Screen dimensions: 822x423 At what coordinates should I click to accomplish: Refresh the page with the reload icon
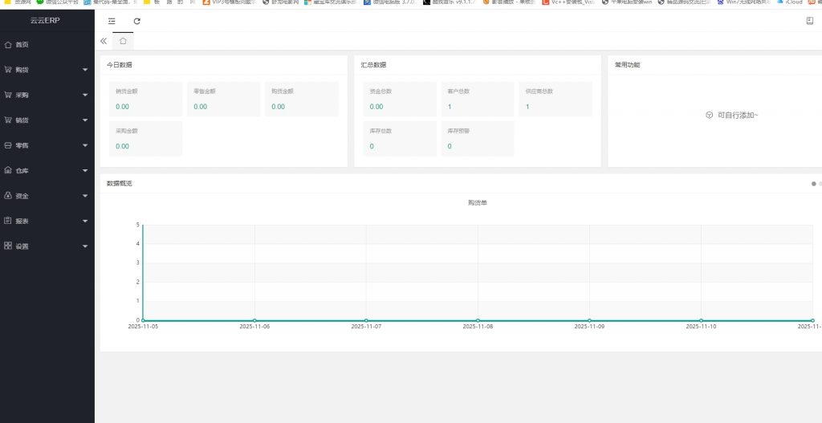[136, 21]
